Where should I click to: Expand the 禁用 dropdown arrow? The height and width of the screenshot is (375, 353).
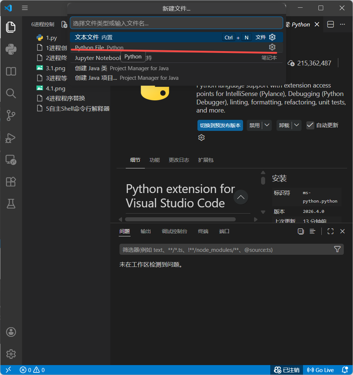[267, 125]
